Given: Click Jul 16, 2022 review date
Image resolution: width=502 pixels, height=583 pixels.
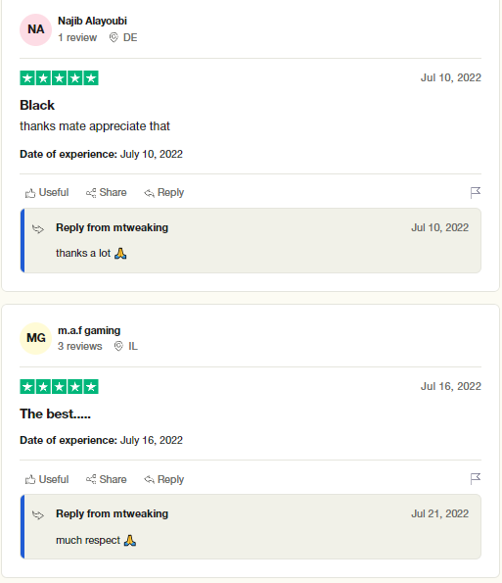Looking at the screenshot, I should coord(451,386).
